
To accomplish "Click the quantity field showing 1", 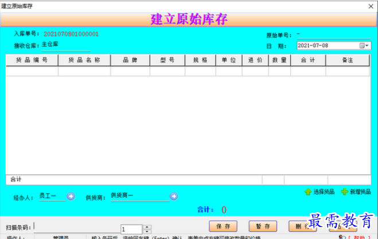I will click(x=131, y=229).
